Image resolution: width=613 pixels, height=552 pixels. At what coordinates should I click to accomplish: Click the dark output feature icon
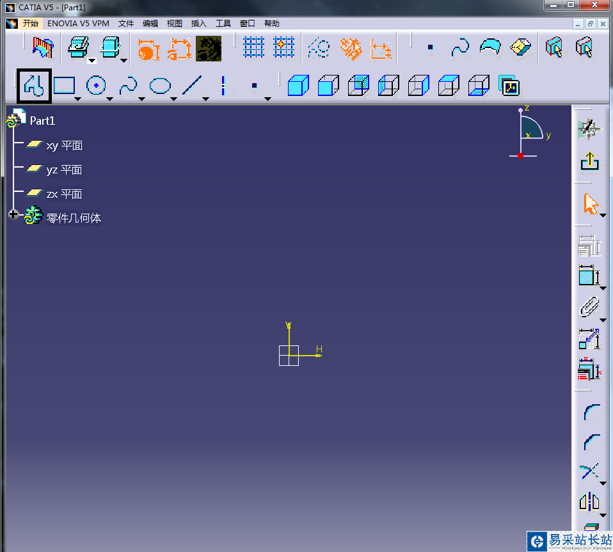coord(209,49)
